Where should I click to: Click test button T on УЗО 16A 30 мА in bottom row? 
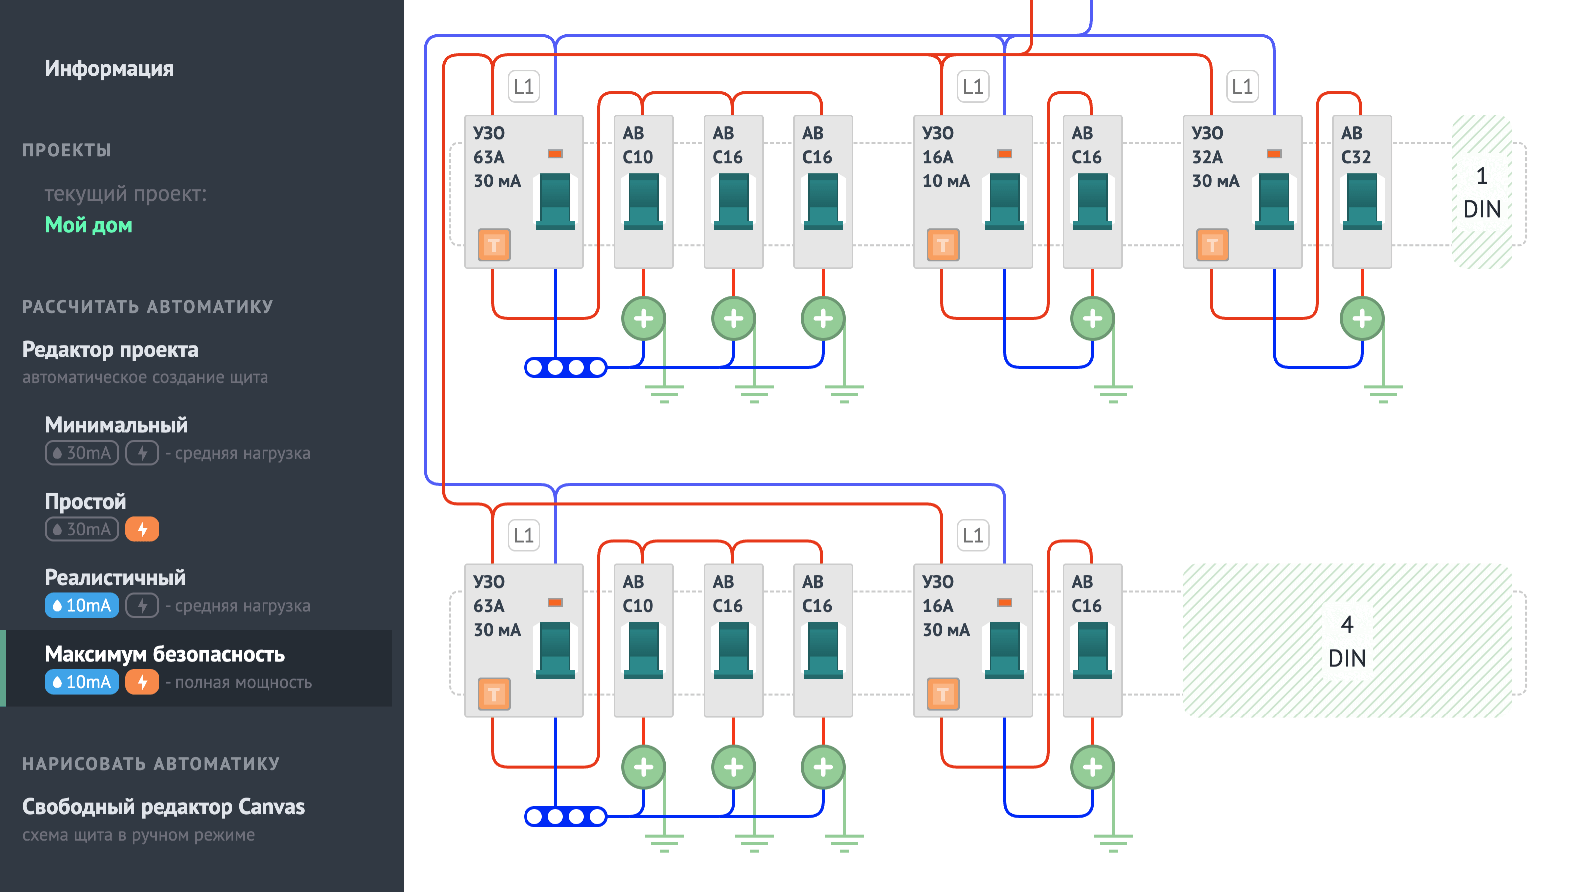[943, 694]
